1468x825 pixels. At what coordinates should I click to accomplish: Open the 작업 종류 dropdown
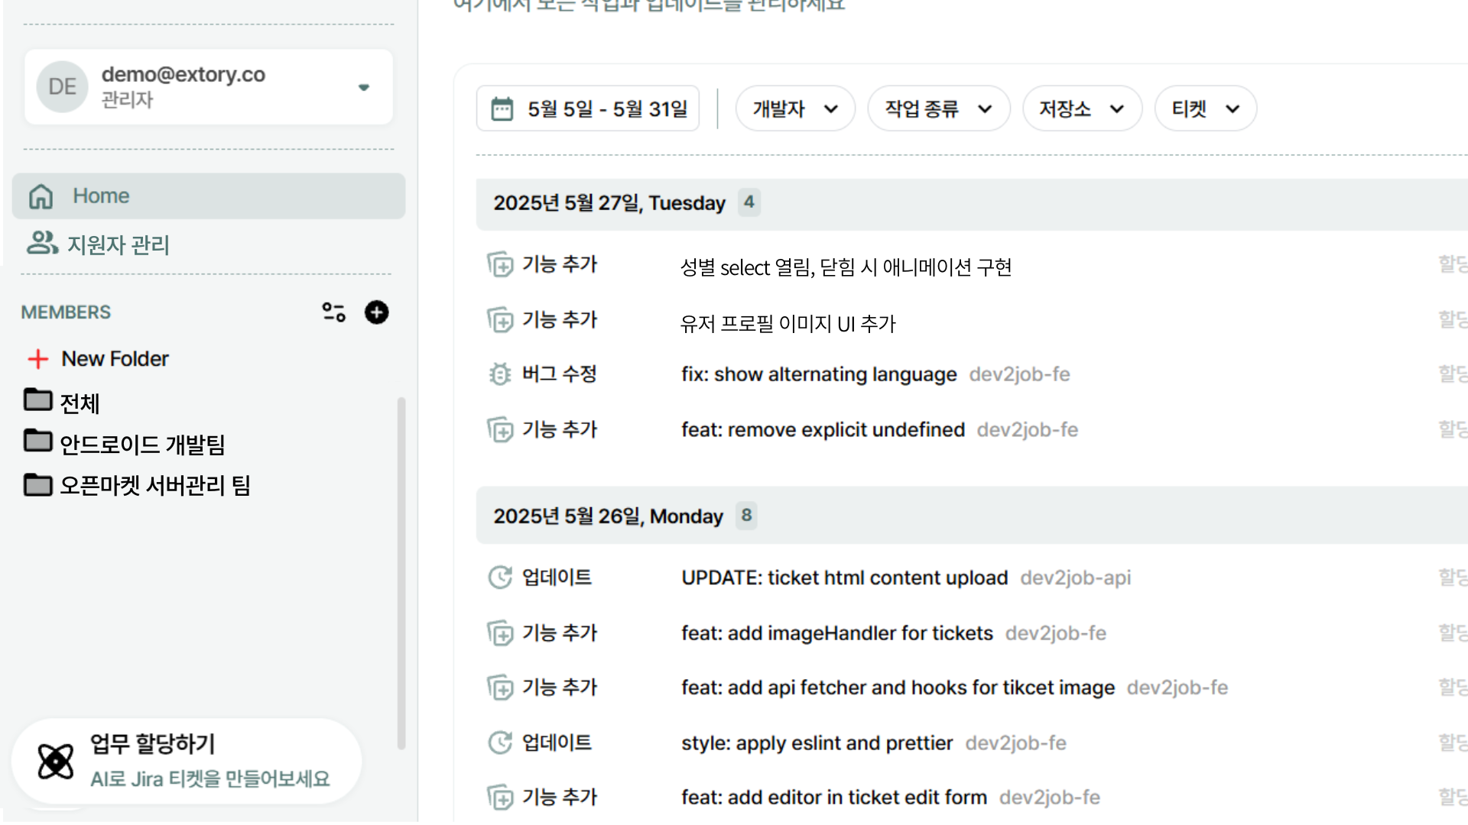pyautogui.click(x=937, y=109)
